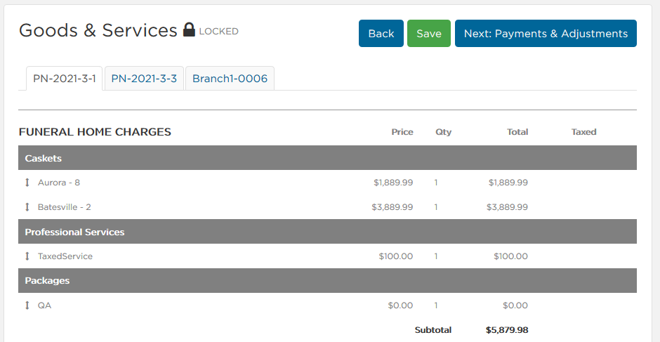Click reorder handle icon for TaxedService
Screen dimensions: 660x342
(27, 256)
